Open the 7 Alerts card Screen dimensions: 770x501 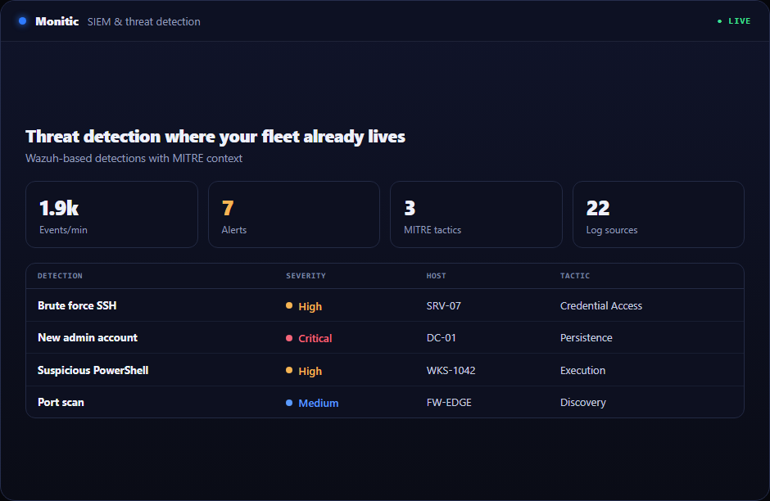[x=293, y=214]
